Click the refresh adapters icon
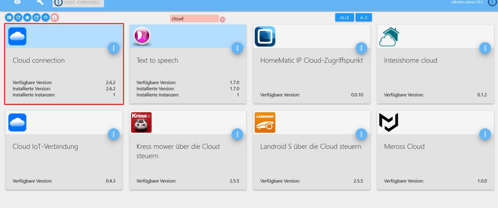The height and width of the screenshot is (208, 498). (x=18, y=17)
